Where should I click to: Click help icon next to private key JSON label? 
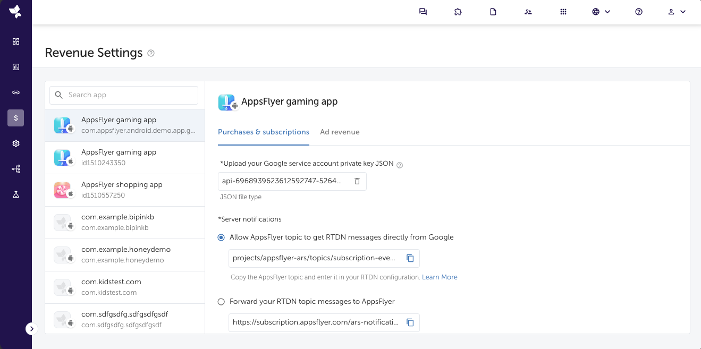coord(400,165)
